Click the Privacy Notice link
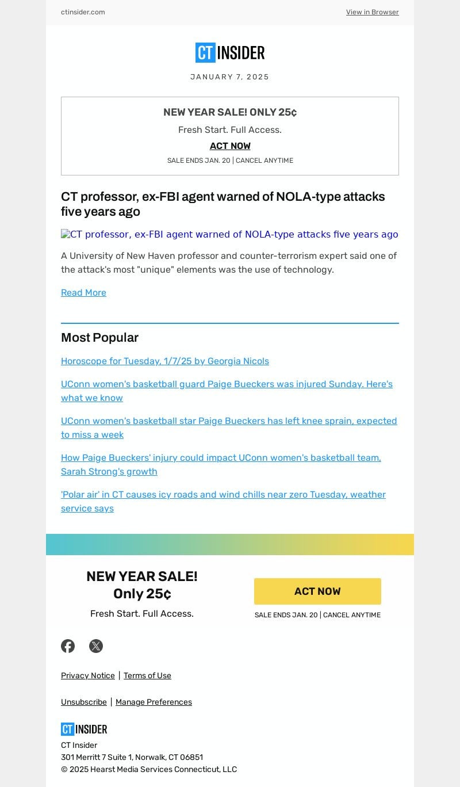Screen dimensions: 460x787 88,675
